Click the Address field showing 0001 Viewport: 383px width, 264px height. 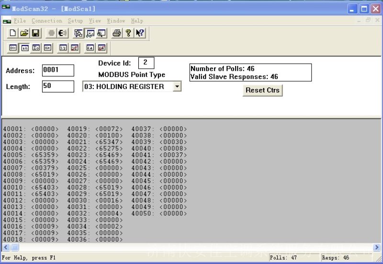tap(58, 70)
